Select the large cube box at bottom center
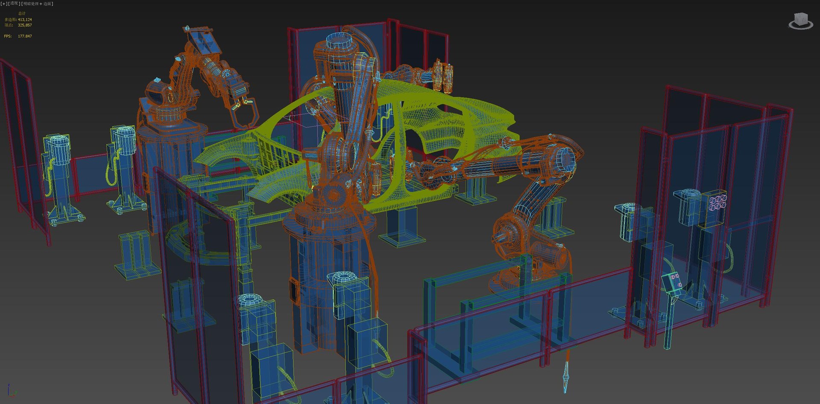820x404 pixels. pos(272,371)
